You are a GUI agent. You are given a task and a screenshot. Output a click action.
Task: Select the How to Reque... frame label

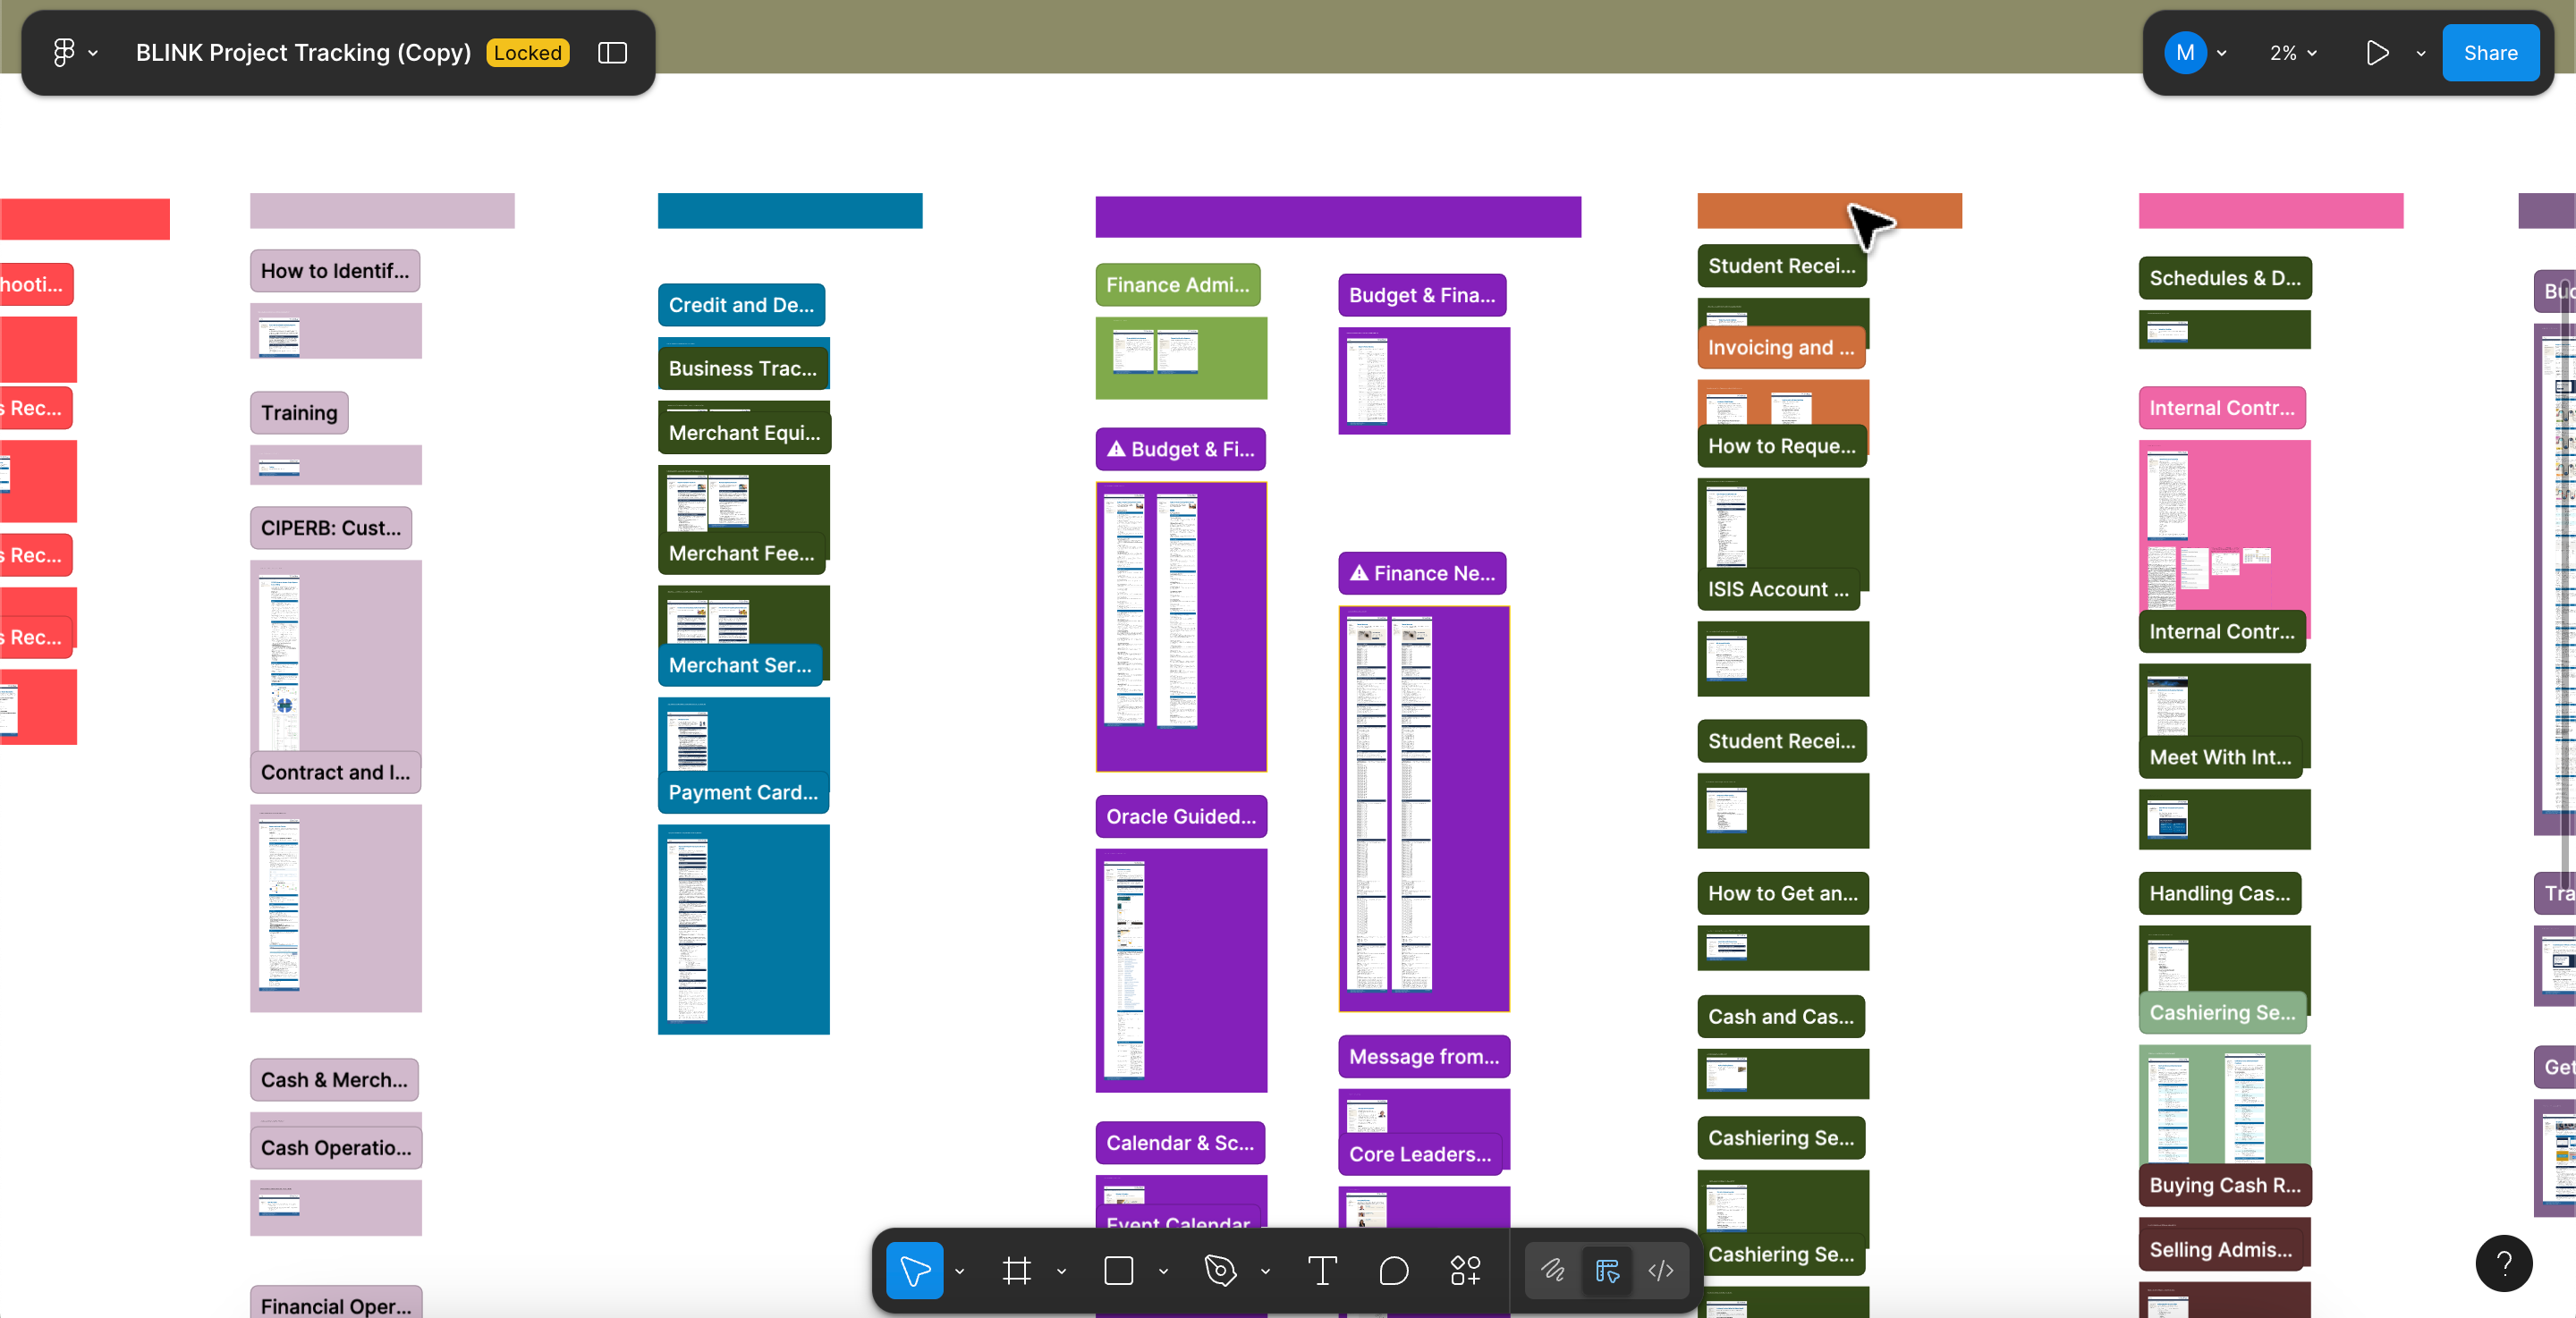tap(1782, 445)
